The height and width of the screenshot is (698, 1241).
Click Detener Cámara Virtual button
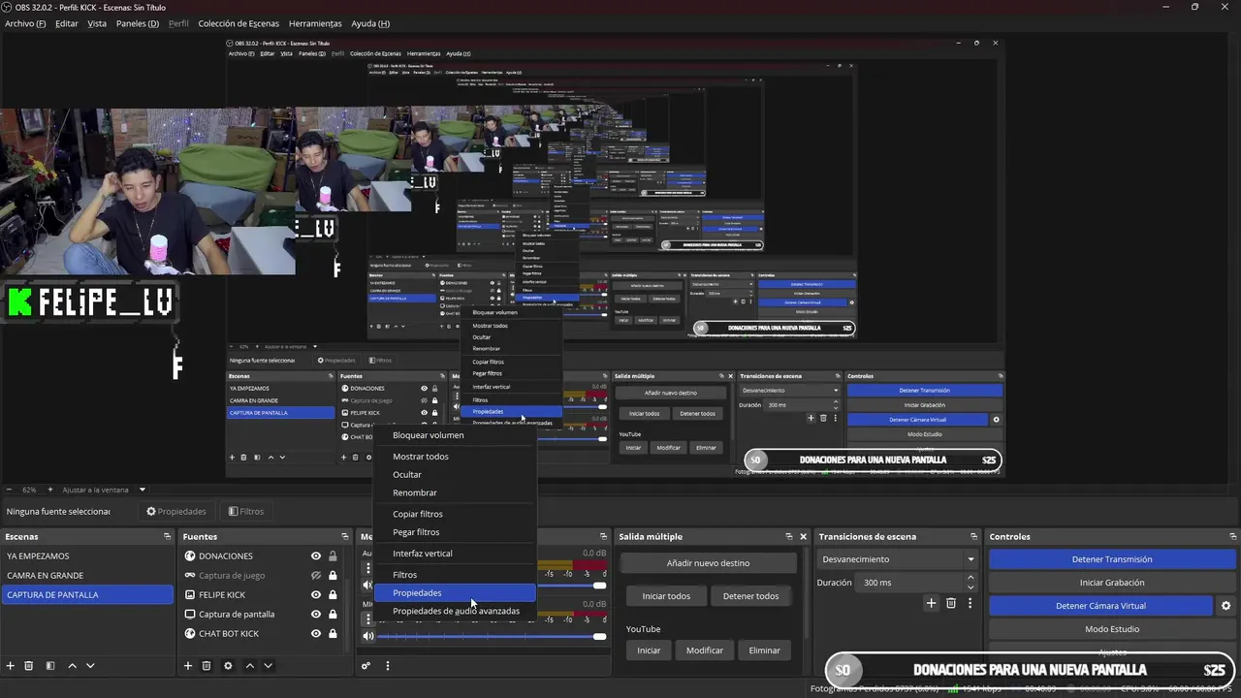click(1100, 606)
